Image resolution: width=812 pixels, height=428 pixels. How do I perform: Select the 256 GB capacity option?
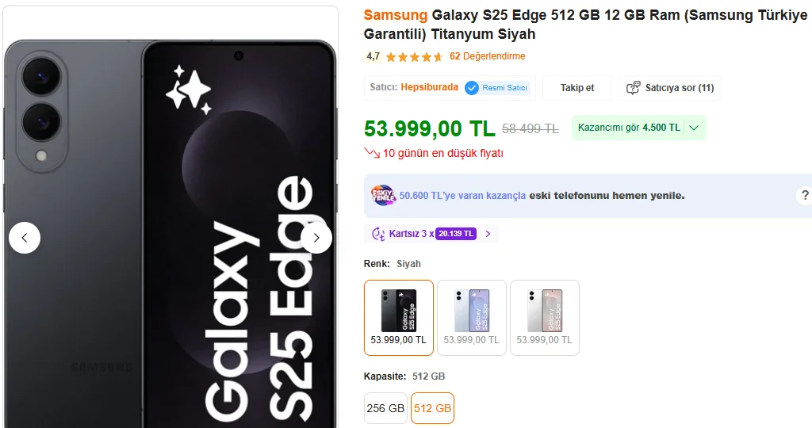385,408
